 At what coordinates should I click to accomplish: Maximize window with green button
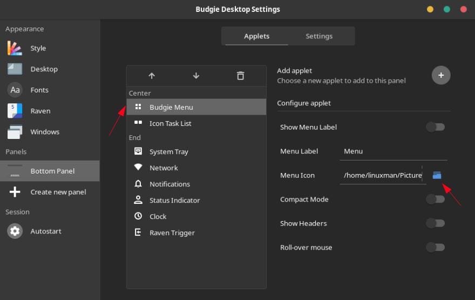(x=446, y=9)
